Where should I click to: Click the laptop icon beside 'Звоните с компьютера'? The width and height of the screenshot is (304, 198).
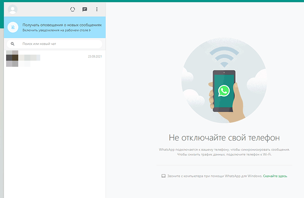click(x=163, y=176)
